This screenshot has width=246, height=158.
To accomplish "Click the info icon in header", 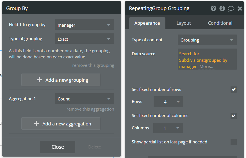I will click(222, 8).
